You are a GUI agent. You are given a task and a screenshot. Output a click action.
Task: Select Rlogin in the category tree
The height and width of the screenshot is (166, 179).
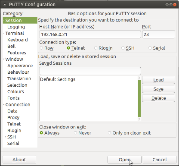pyautogui.click(x=14, y=130)
